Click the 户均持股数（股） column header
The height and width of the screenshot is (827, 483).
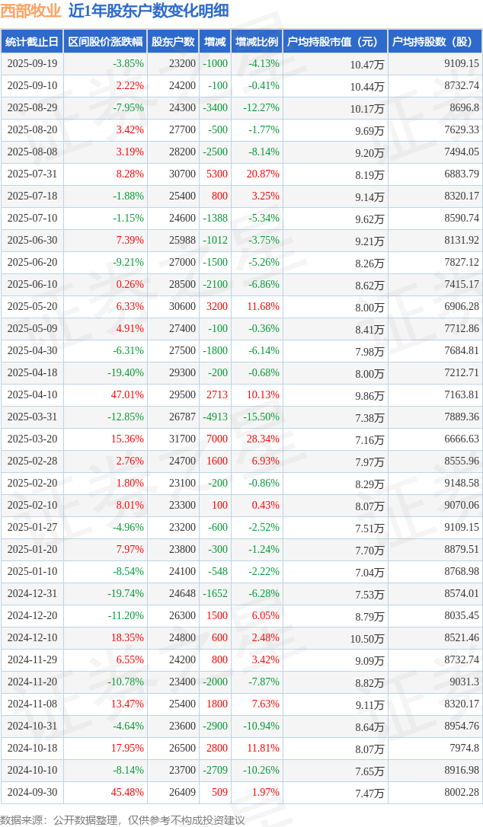point(434,42)
